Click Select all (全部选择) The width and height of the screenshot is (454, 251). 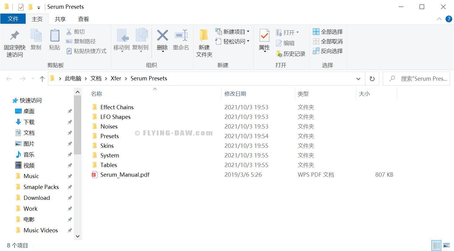point(328,32)
